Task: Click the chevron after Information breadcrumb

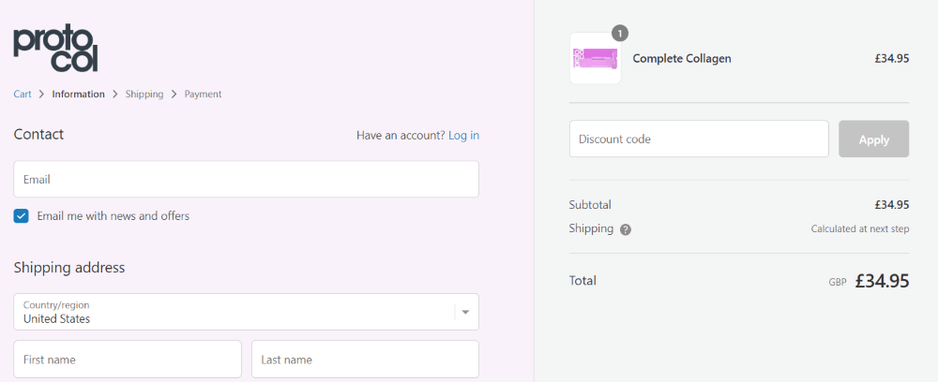Action: pos(114,95)
